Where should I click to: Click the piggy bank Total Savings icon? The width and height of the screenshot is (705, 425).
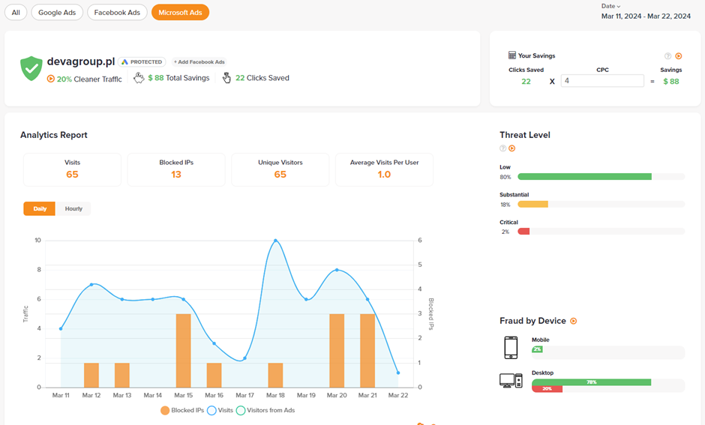(139, 78)
